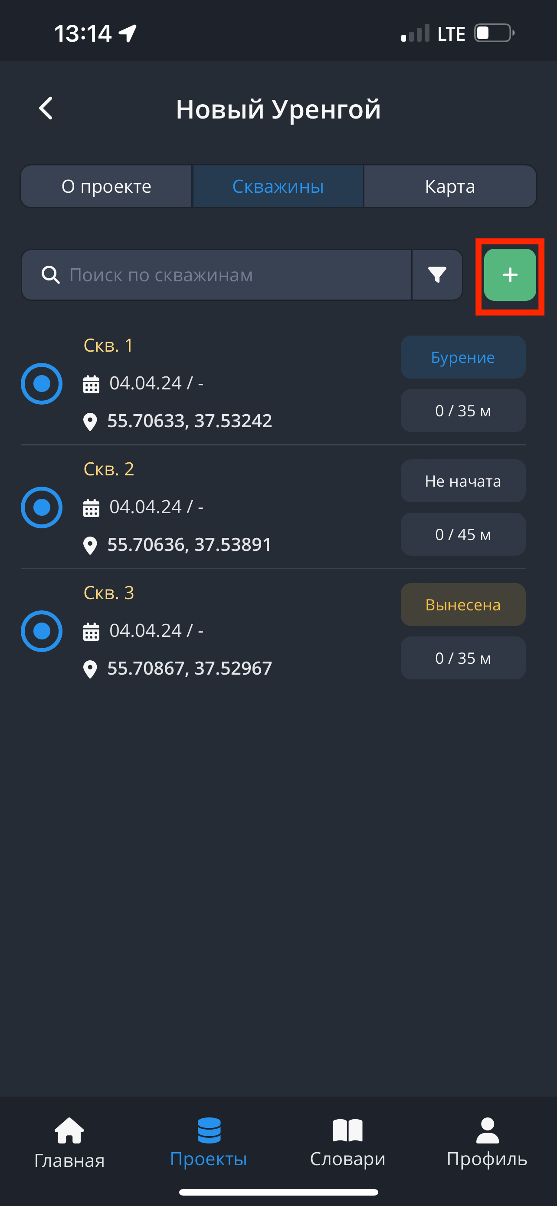Go to Главная home icon

pyautogui.click(x=69, y=1131)
